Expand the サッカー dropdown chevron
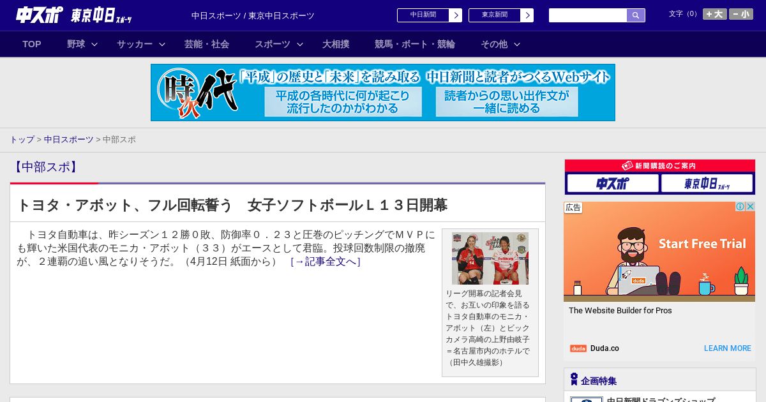Viewport: 766px width, 402px height. (x=162, y=44)
